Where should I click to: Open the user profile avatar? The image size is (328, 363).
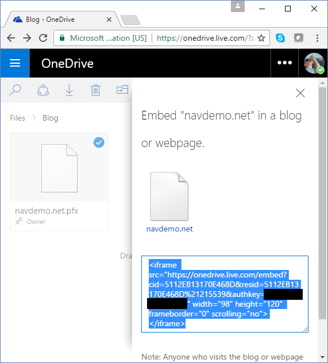pyautogui.click(x=314, y=63)
